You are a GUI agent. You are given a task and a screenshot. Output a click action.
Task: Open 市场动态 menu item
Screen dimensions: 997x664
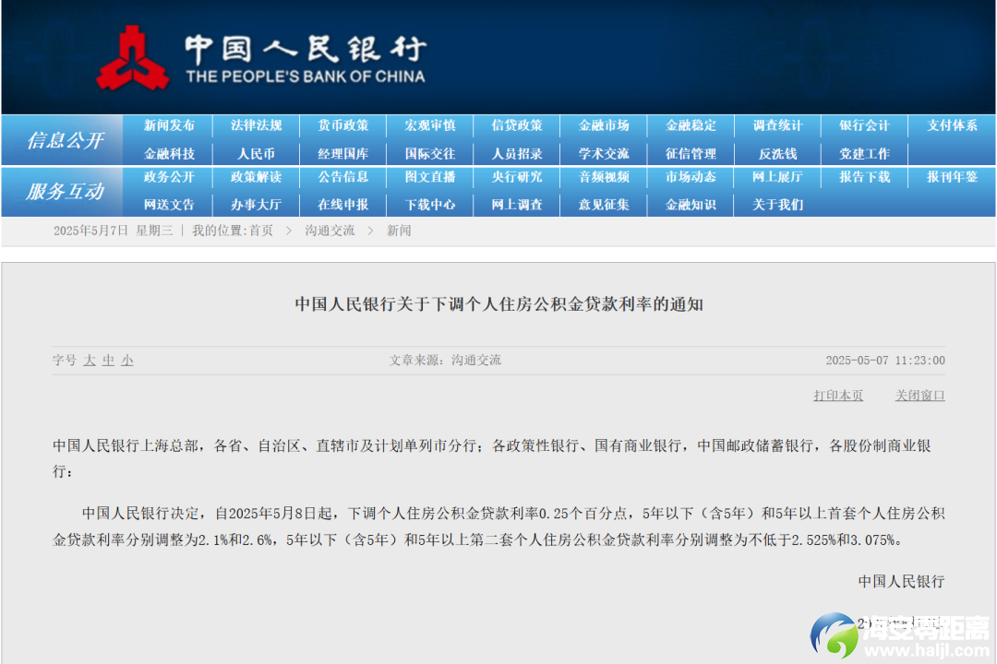[x=691, y=177]
